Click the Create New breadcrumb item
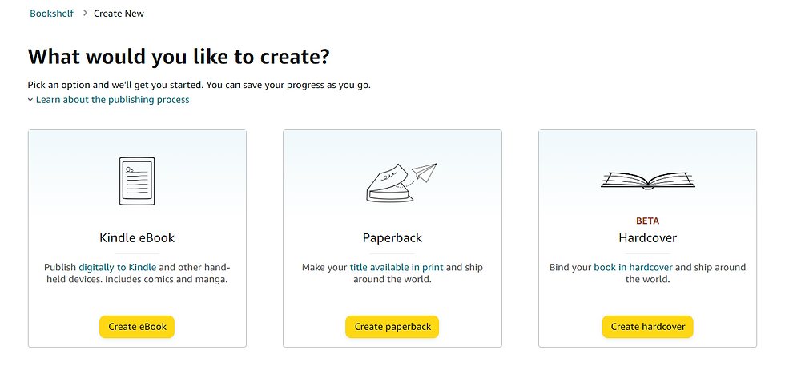This screenshot has height=378, width=785. pos(119,14)
